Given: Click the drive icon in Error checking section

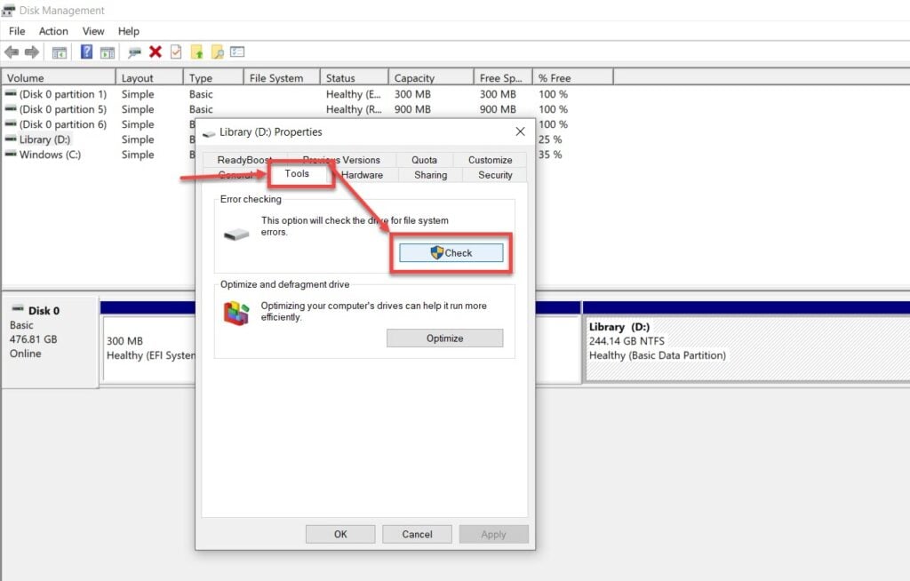Looking at the screenshot, I should pyautogui.click(x=236, y=234).
